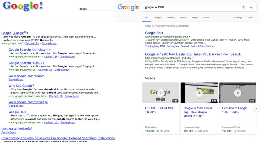Click GoogleScout under www.google.com/search
Viewport: 260px width, 142px height.
tap(16, 80)
